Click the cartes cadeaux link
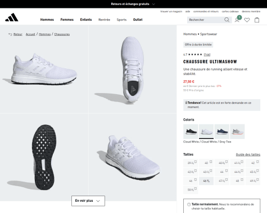 (x=230, y=11)
